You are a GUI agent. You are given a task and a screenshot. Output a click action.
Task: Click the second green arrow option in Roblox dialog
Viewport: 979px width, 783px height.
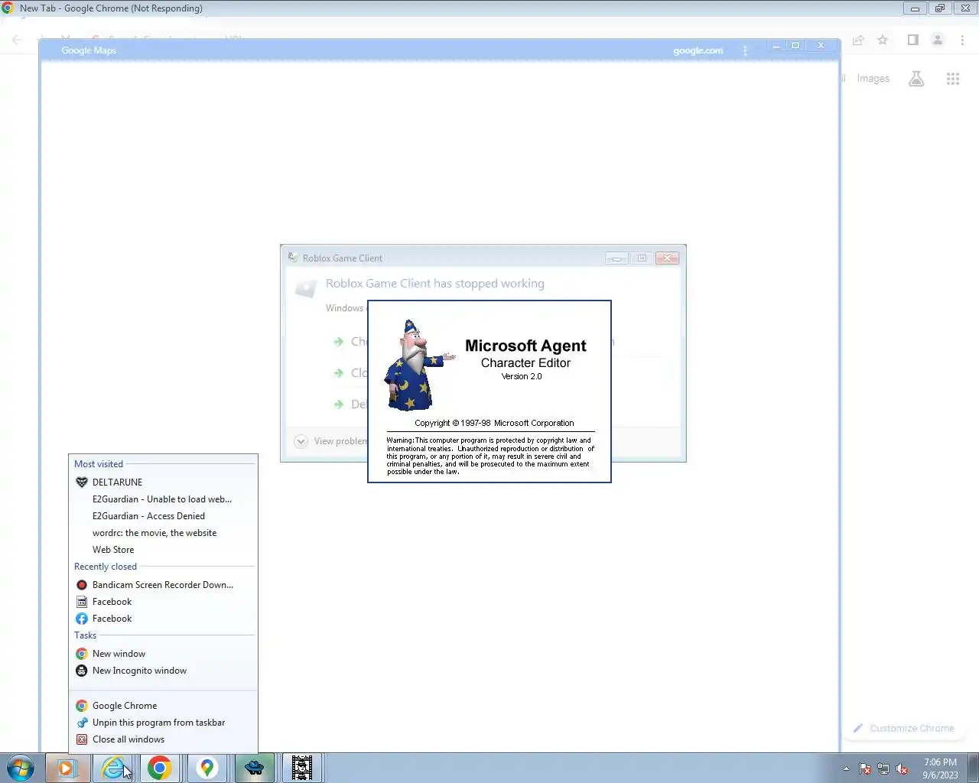[x=339, y=373]
